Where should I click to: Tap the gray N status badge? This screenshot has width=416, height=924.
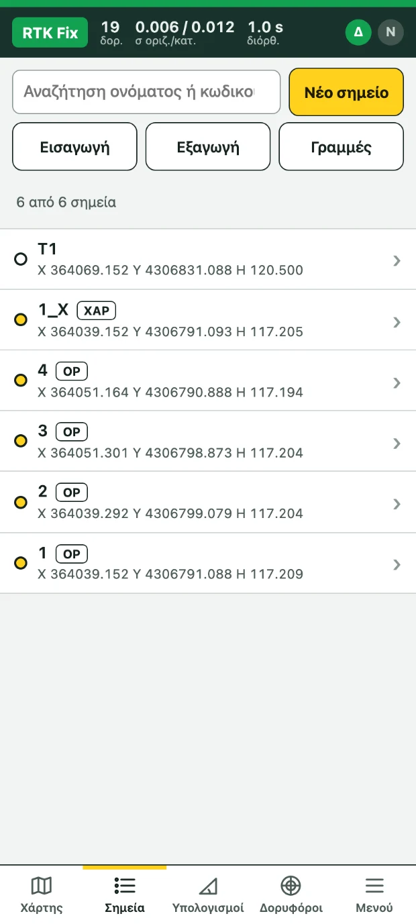[x=391, y=32]
